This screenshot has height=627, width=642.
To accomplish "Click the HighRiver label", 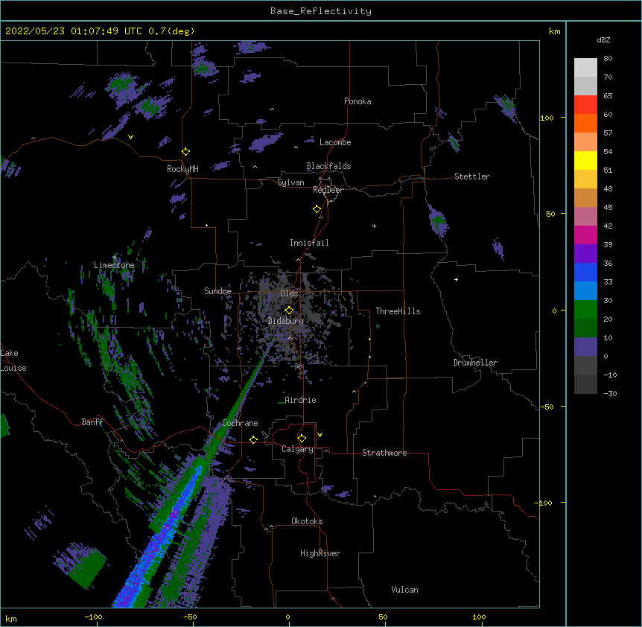I will click(320, 553).
